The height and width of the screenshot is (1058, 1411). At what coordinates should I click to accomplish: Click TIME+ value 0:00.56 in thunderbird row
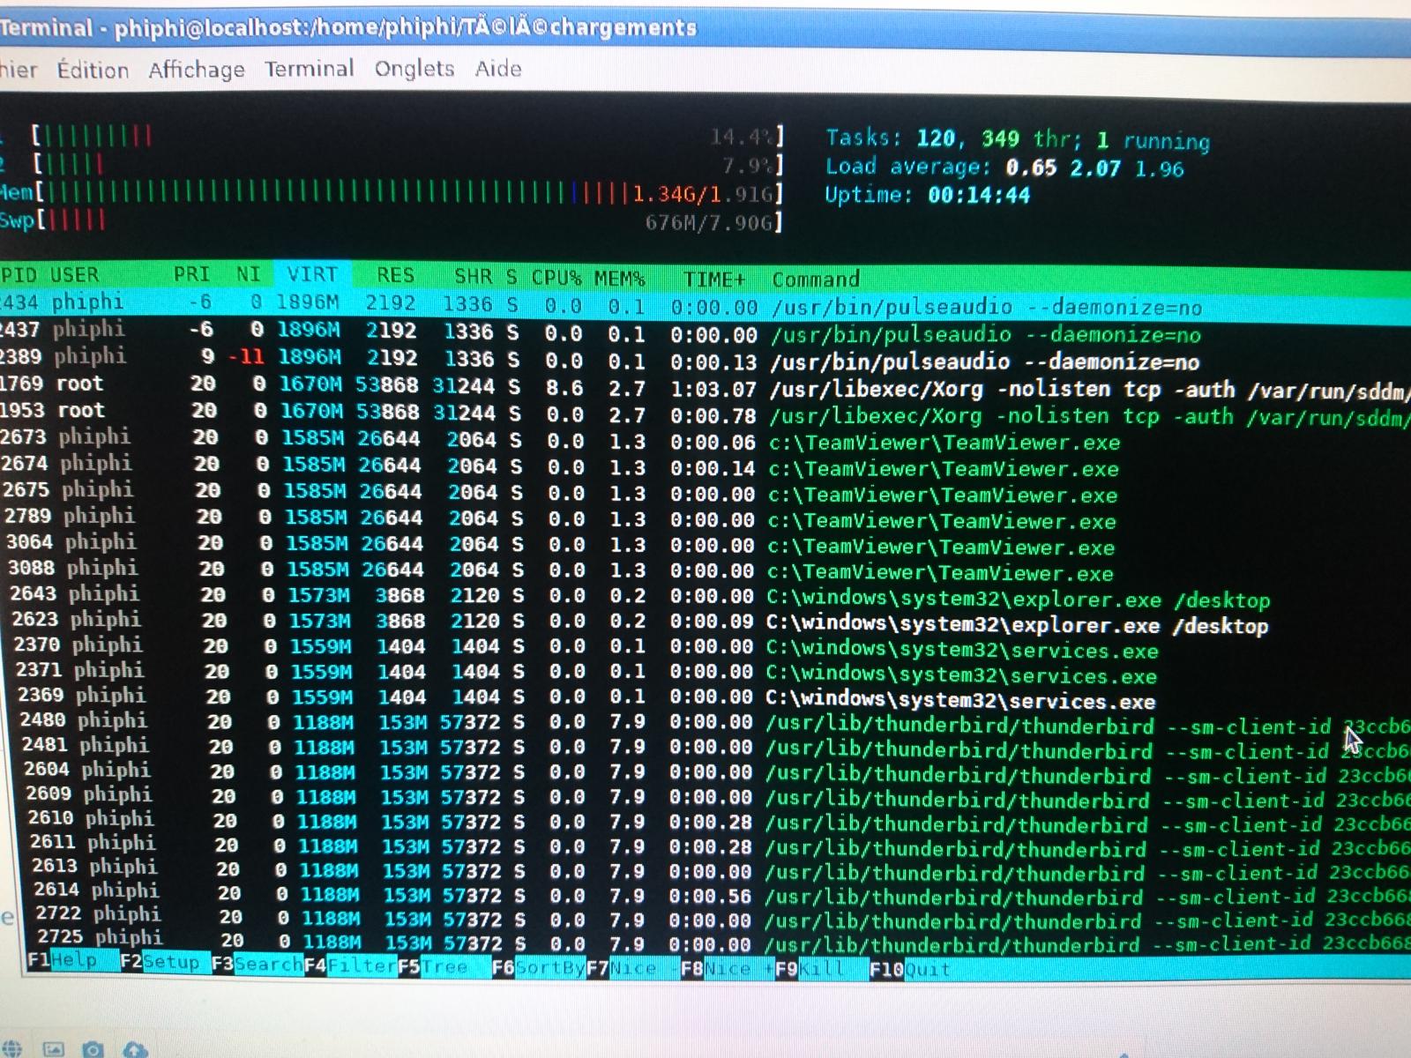[x=711, y=896]
